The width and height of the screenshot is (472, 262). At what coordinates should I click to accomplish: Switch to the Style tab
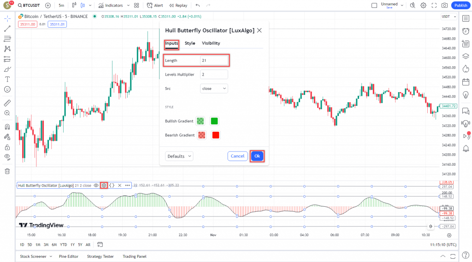(190, 43)
